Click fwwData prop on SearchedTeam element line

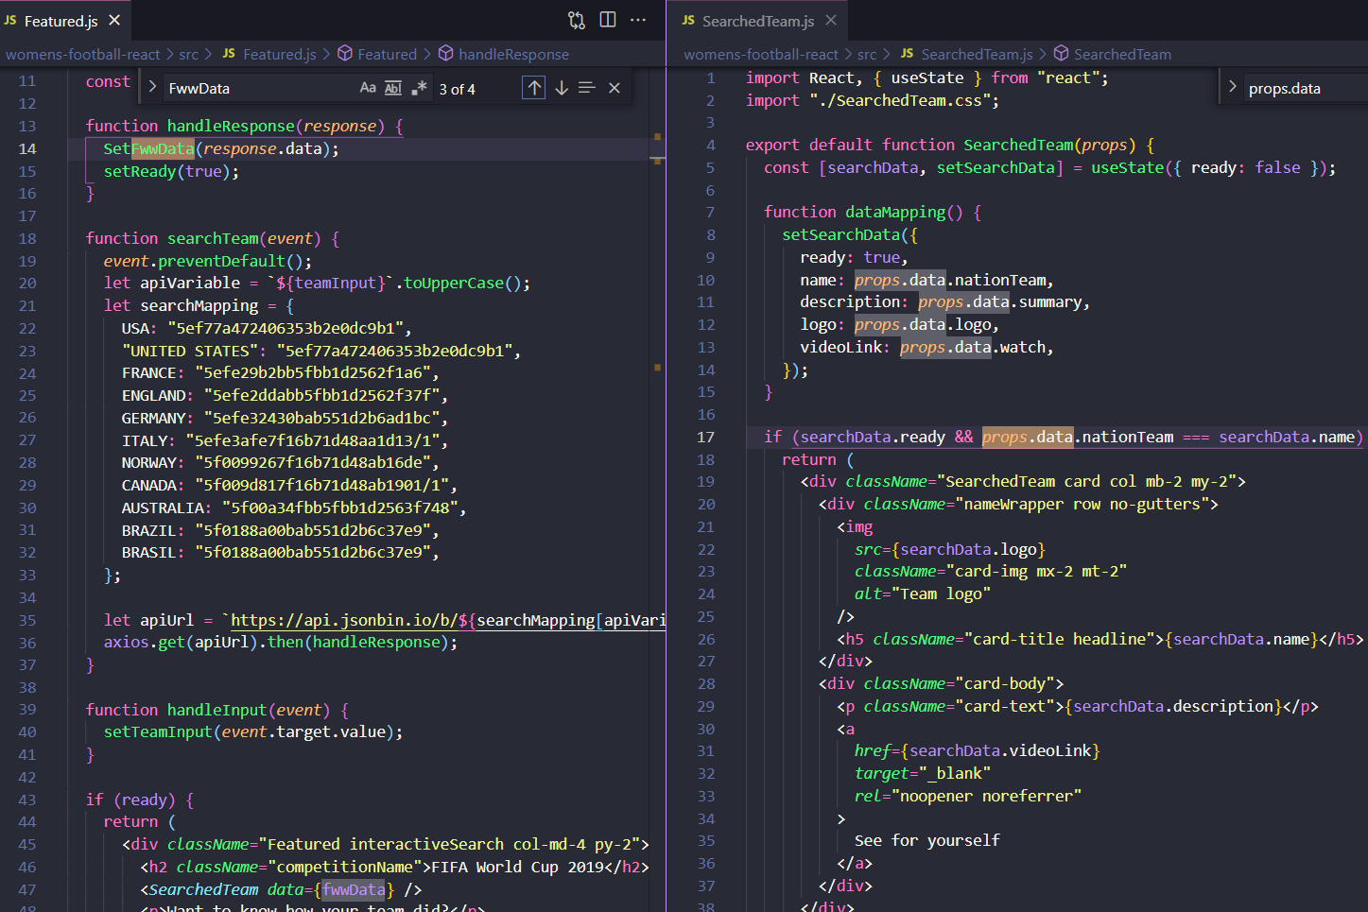(x=354, y=889)
